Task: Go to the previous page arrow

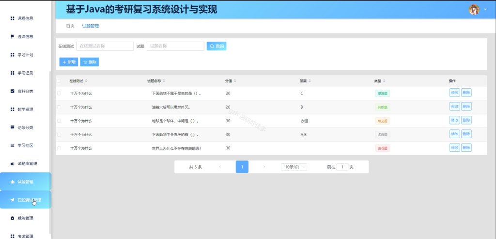Action: click(x=220, y=167)
